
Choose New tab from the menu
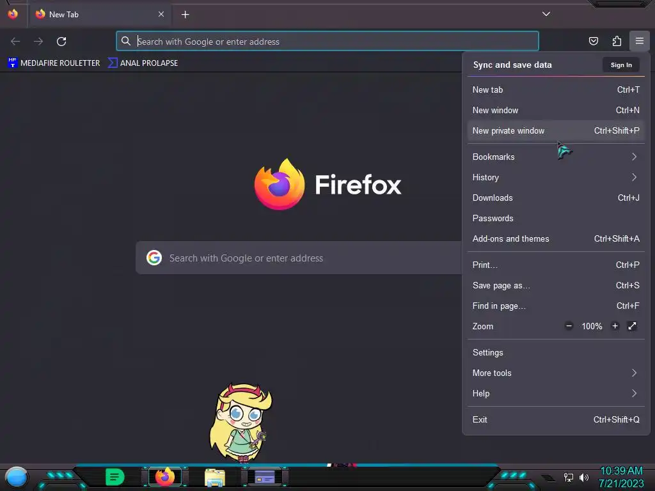pos(556,90)
